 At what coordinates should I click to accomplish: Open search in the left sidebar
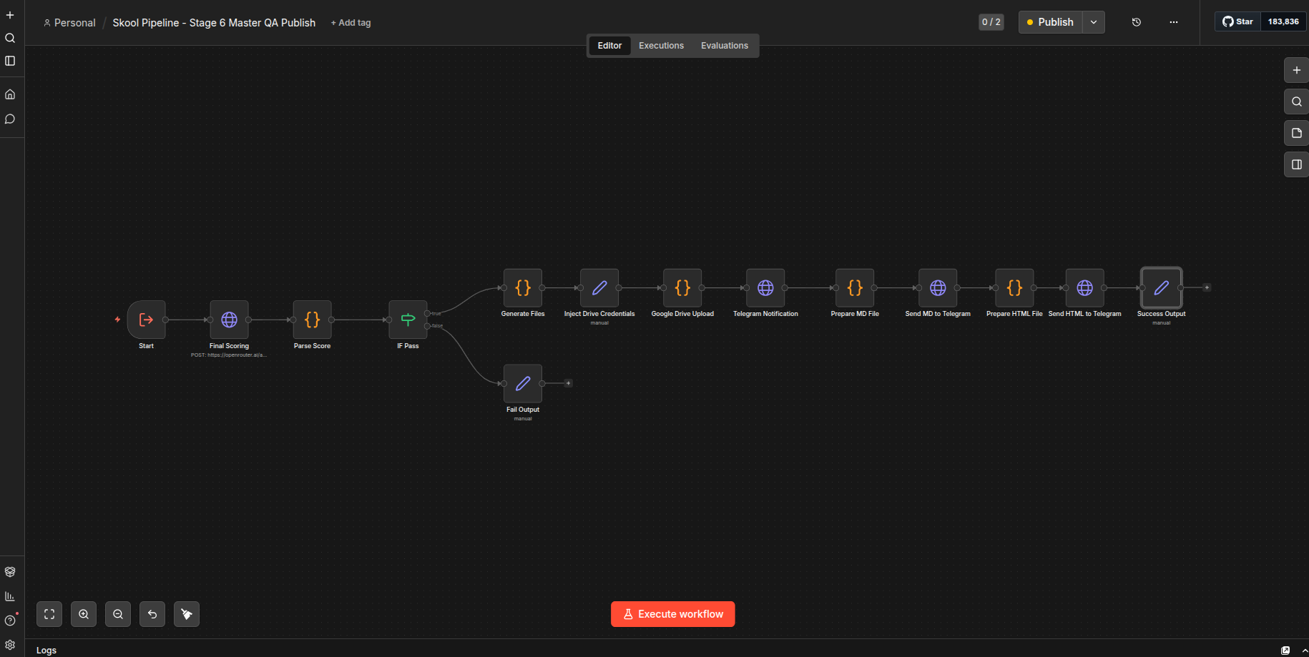click(x=10, y=38)
